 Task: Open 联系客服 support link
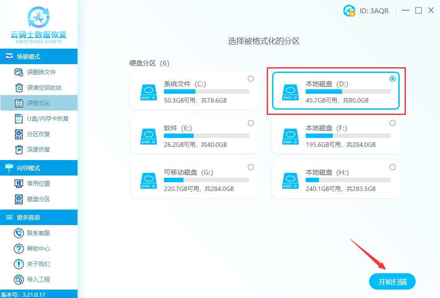(39, 233)
